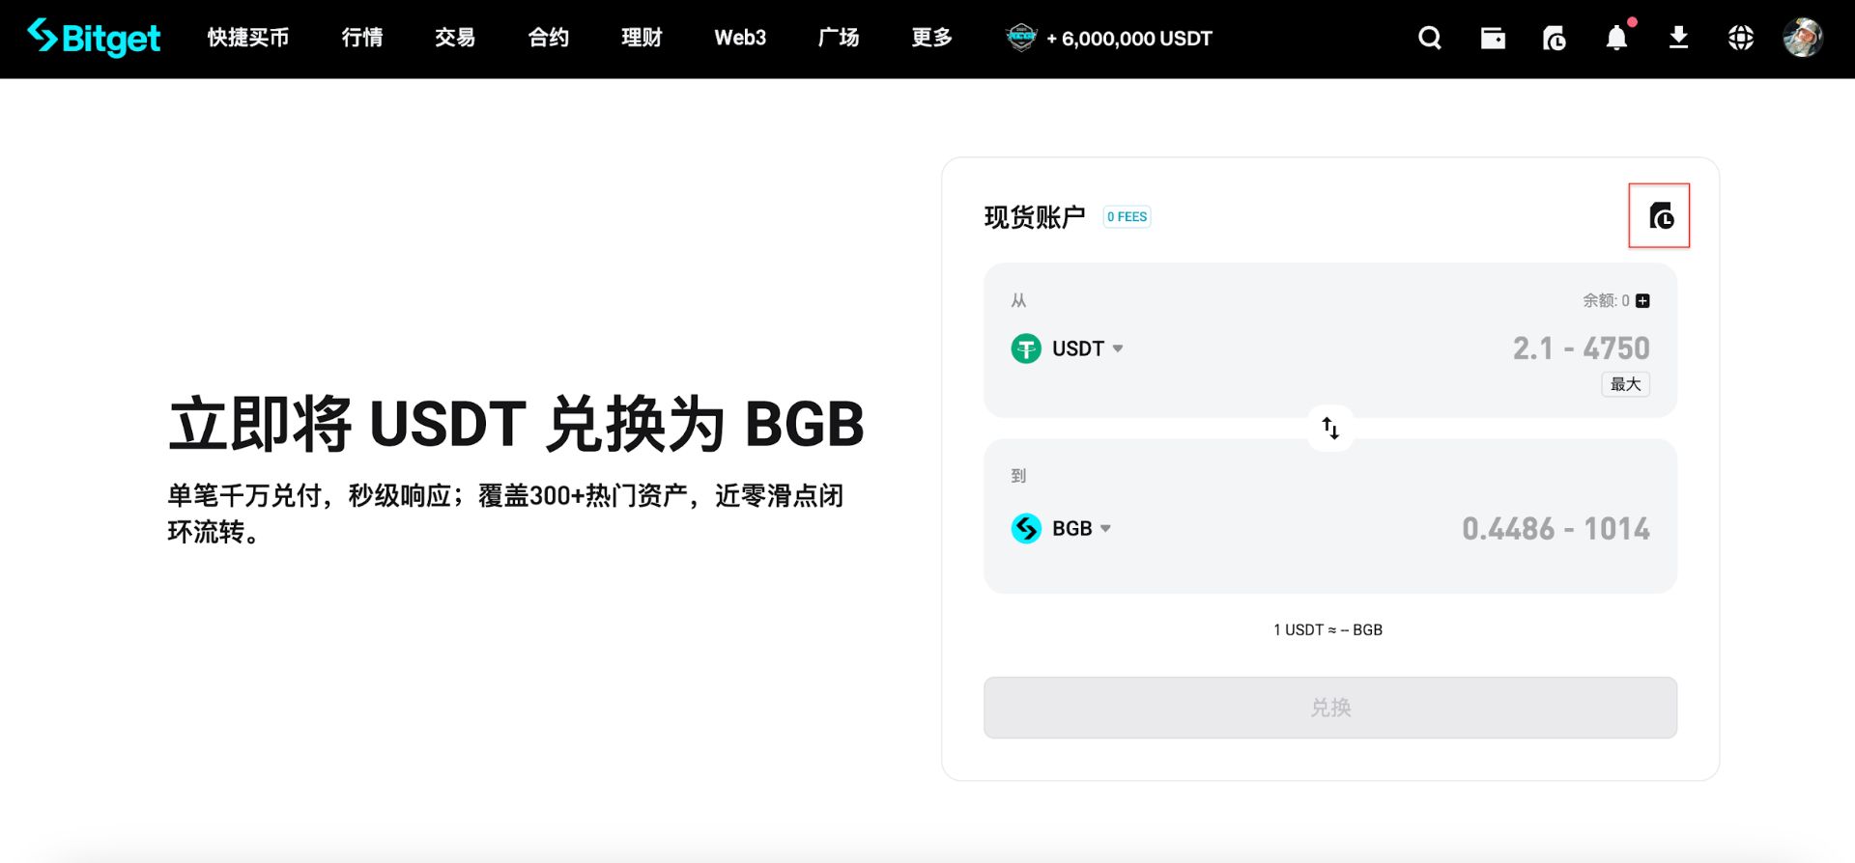Open the orders history icon in top bar
Image resolution: width=1855 pixels, height=863 pixels.
point(1555,38)
